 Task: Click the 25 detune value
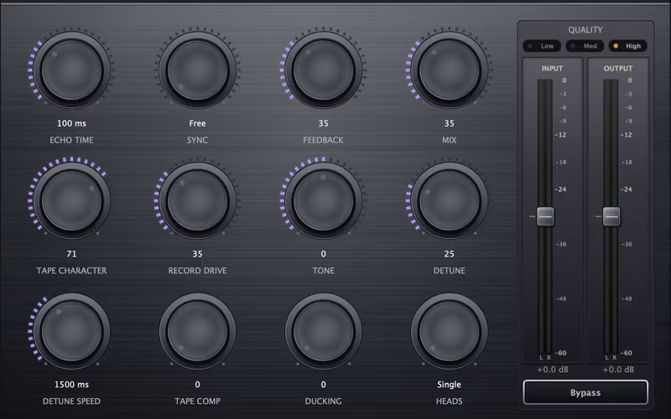tap(449, 254)
